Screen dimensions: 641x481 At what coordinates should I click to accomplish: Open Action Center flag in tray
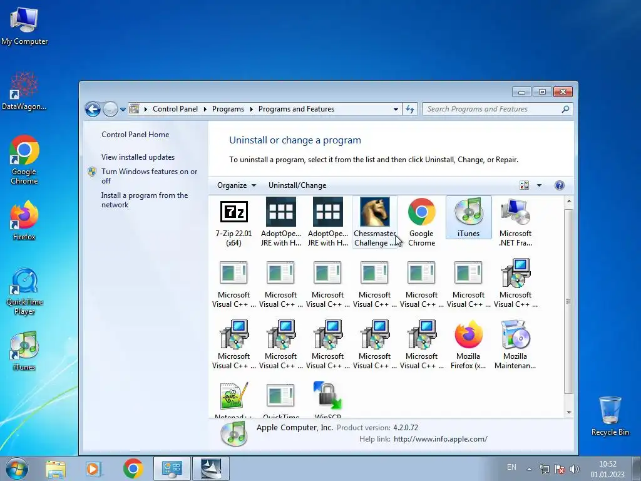[560, 468]
